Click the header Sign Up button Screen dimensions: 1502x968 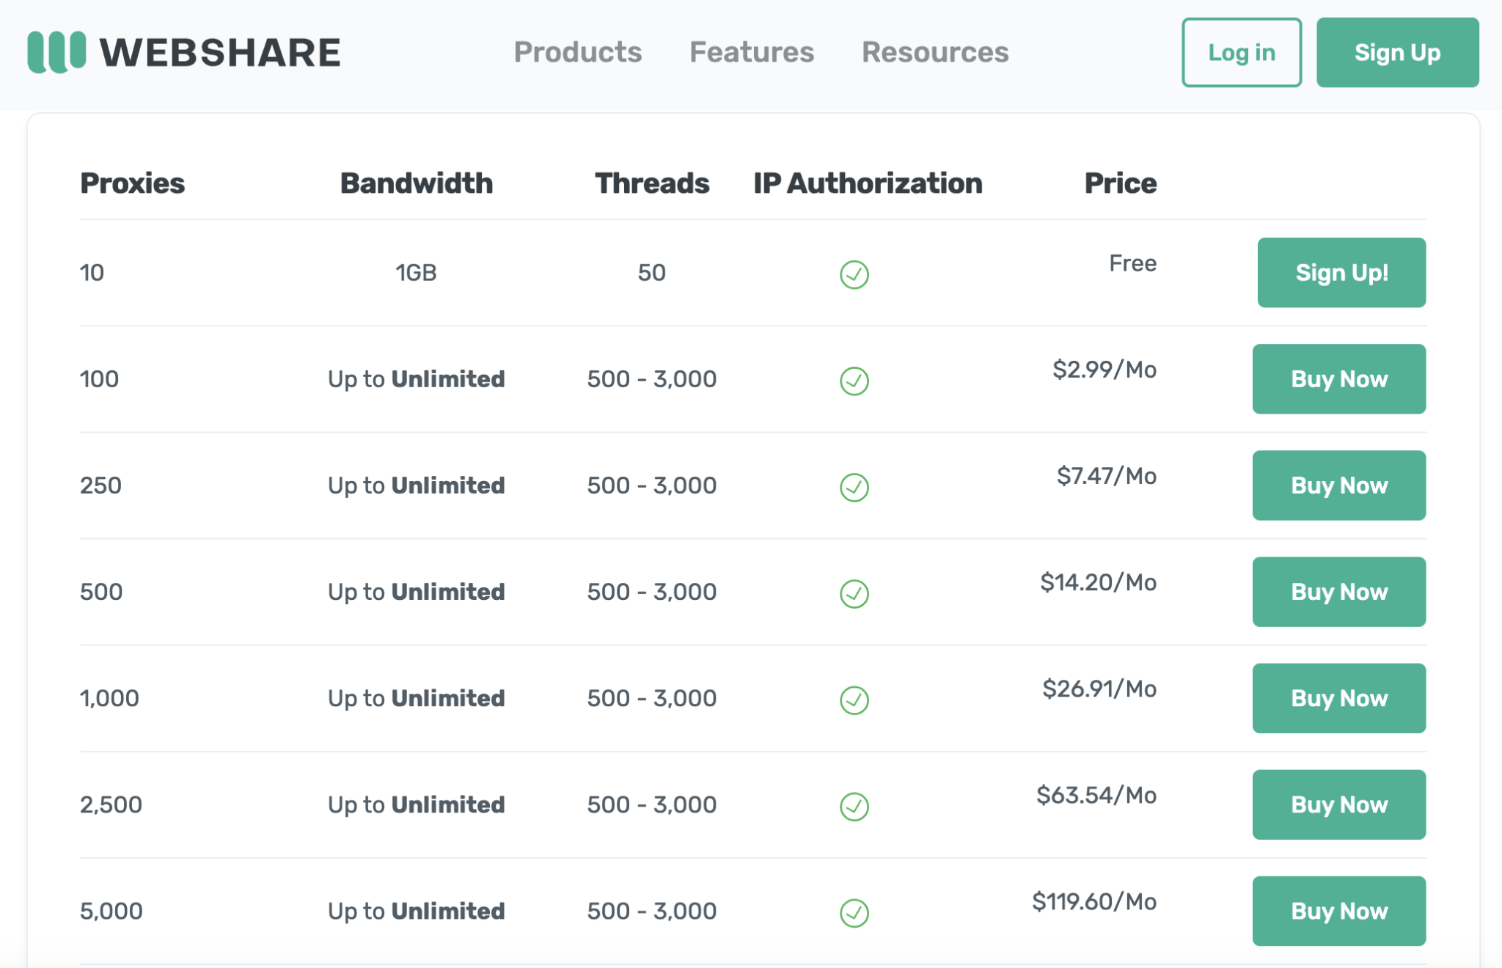[1396, 52]
